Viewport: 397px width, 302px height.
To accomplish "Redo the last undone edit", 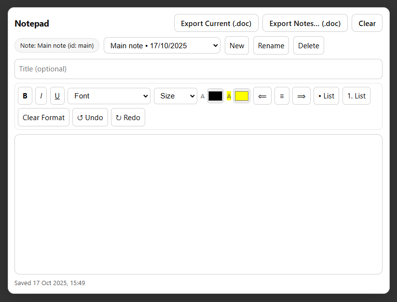I will (128, 117).
